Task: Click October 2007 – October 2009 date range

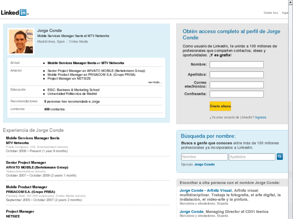Action: click(x=41, y=175)
